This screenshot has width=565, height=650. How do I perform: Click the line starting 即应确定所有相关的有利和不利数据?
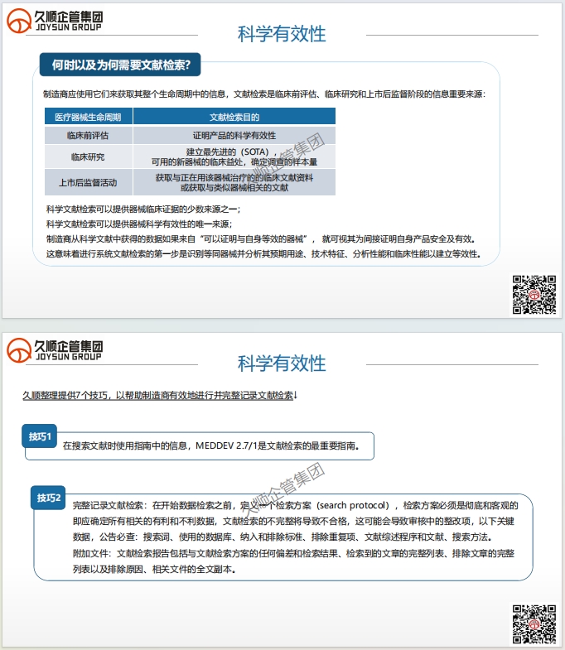point(294,521)
